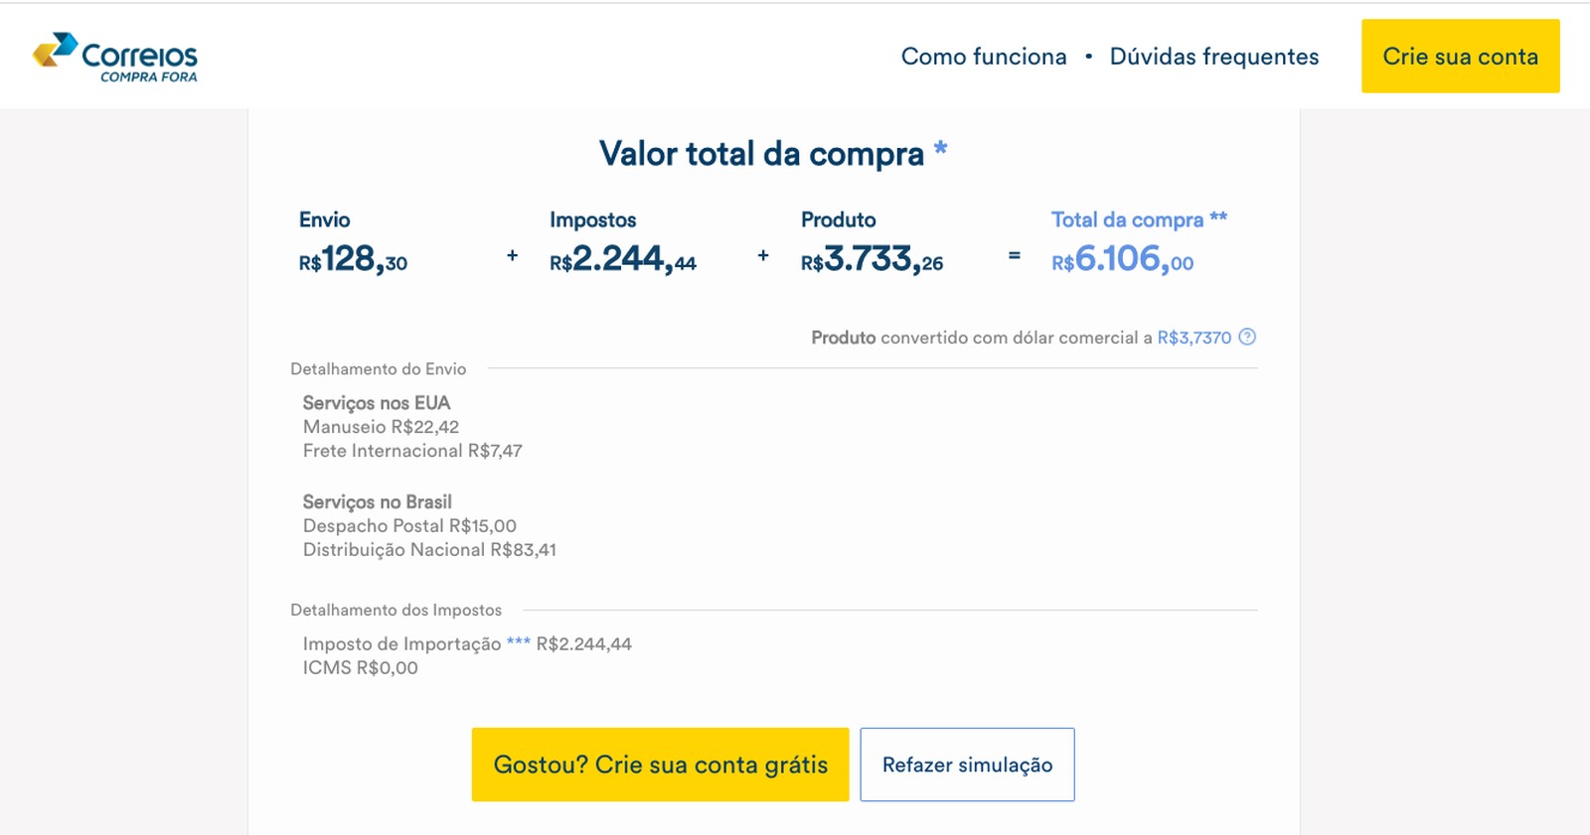Click the Envio amount R$128,30

[x=353, y=260]
